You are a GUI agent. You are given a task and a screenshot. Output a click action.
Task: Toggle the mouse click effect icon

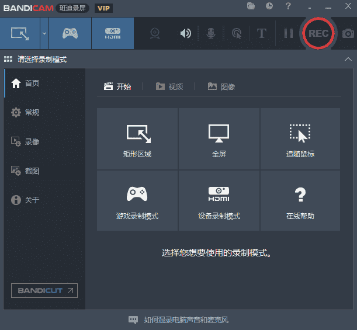click(236, 33)
